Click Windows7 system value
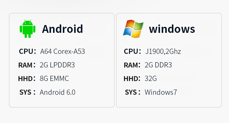 (161, 92)
